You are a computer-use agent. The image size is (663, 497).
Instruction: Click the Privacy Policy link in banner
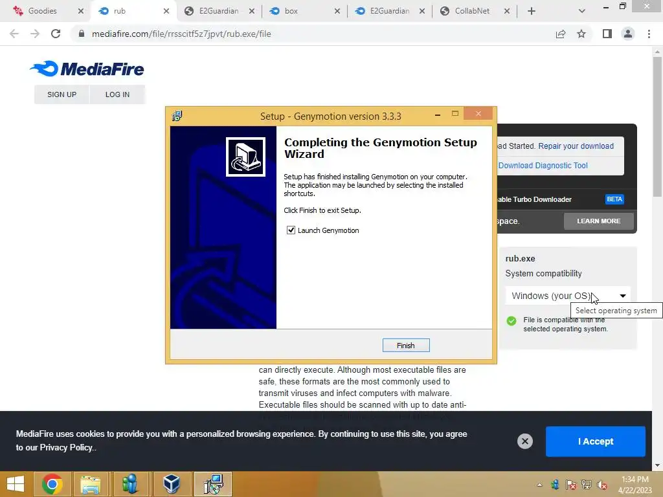65,448
